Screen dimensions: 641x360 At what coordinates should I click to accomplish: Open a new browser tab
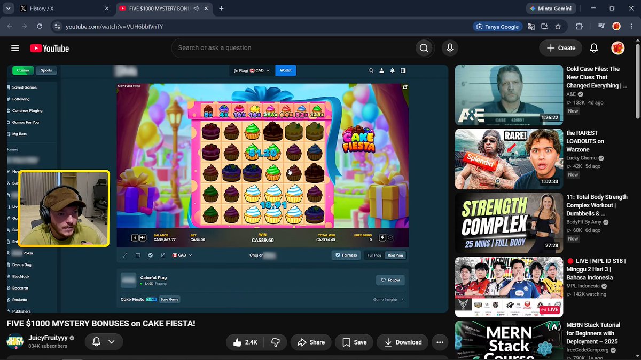[x=221, y=9]
